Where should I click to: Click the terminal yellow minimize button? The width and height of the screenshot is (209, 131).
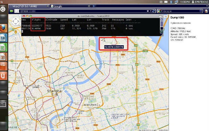[x=27, y=16]
